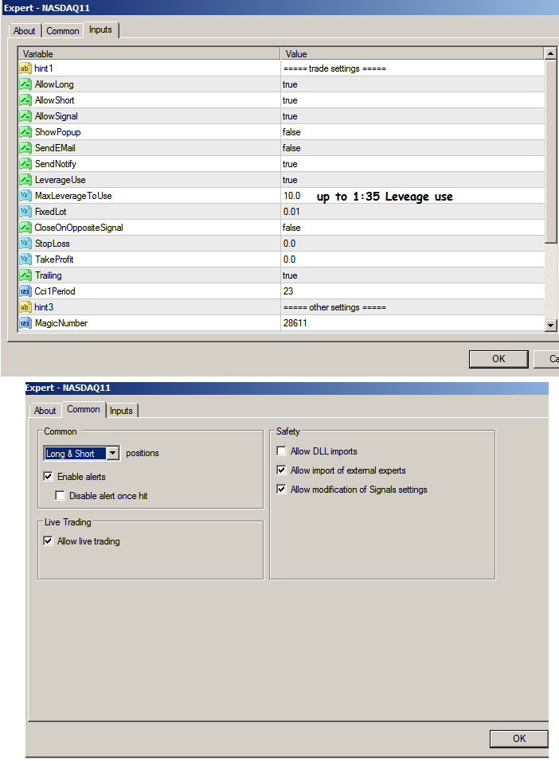Viewport: 559px width, 761px height.
Task: Open the Long & Short positions dropdown
Action: (x=112, y=453)
